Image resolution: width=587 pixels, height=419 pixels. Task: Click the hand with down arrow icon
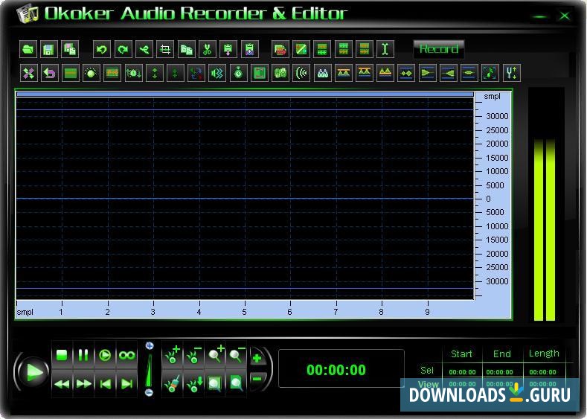coord(193,383)
